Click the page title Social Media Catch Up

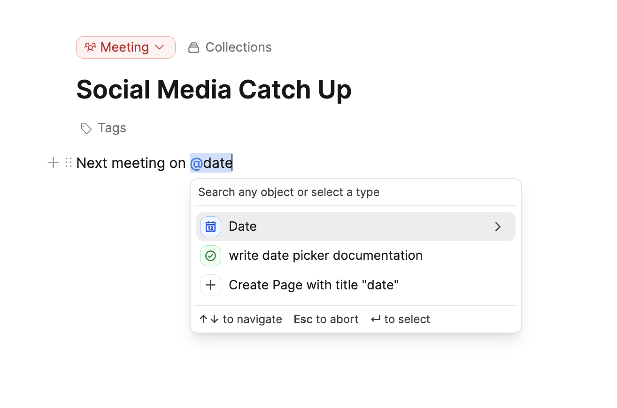coord(214,90)
